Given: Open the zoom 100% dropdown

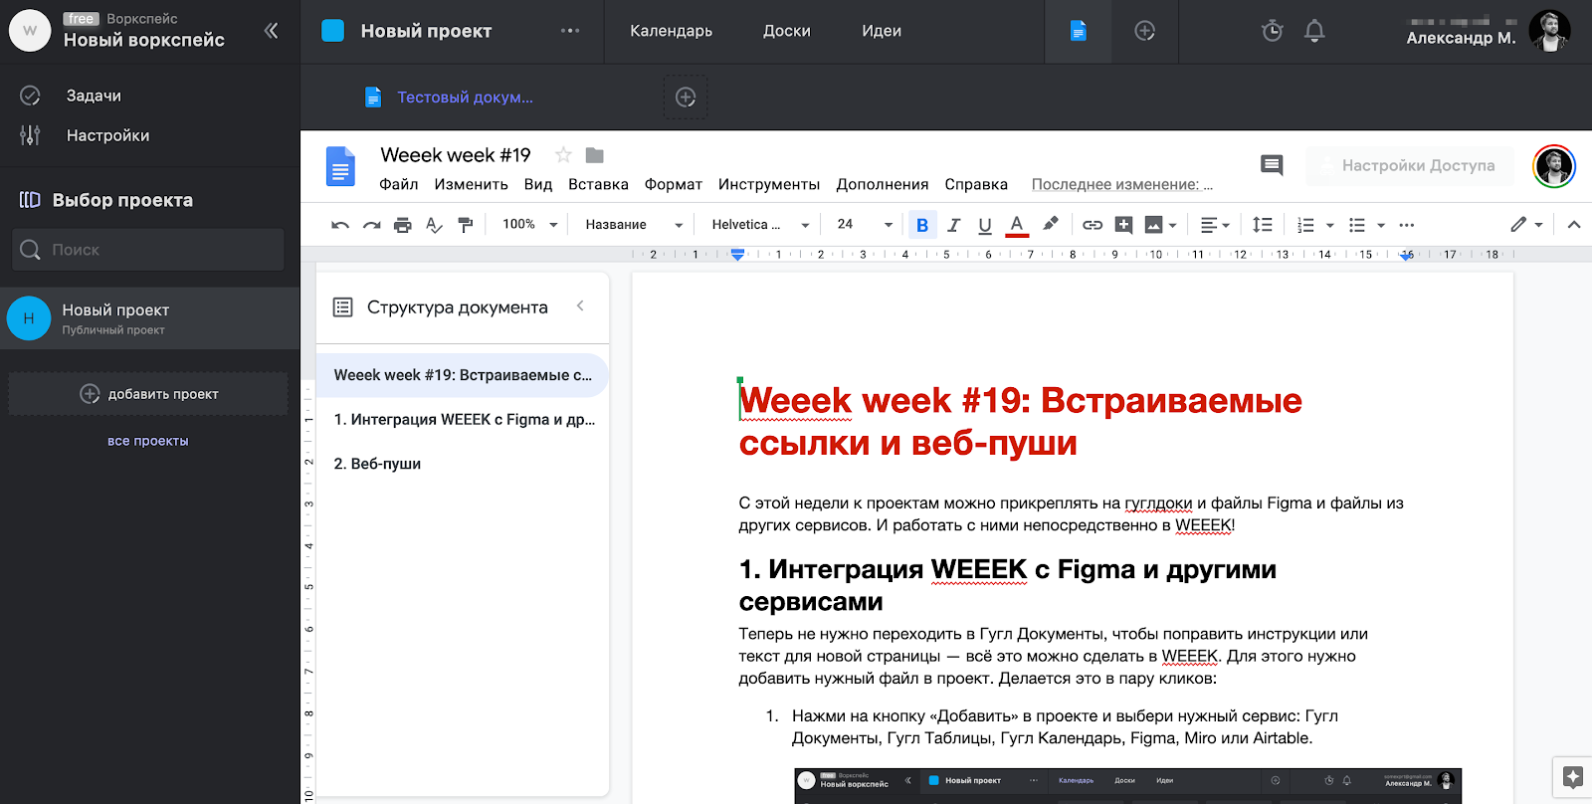Looking at the screenshot, I should pos(529,225).
